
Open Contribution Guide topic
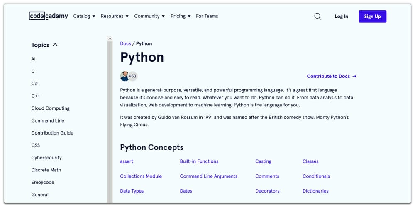click(x=52, y=133)
